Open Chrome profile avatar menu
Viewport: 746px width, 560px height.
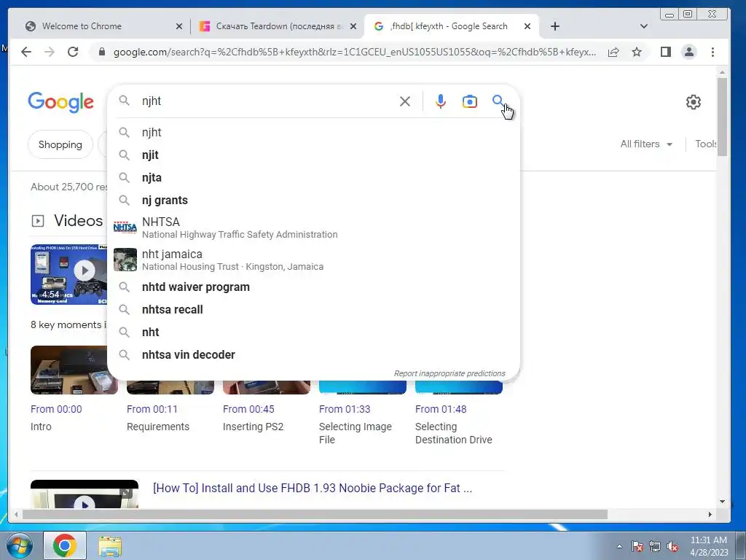point(689,52)
